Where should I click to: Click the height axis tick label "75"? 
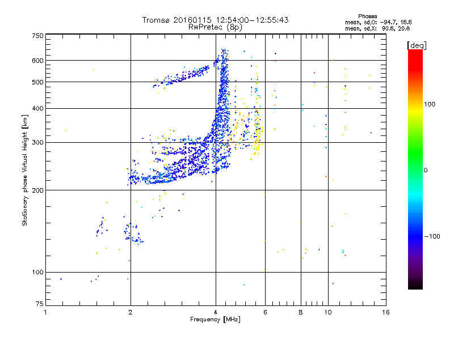tap(40, 304)
